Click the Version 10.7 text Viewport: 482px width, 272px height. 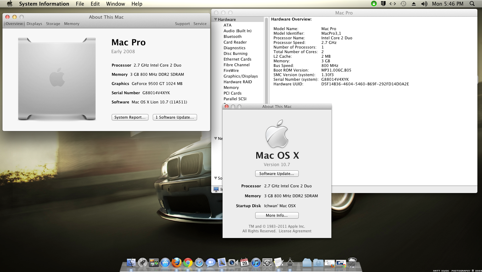pos(277,165)
